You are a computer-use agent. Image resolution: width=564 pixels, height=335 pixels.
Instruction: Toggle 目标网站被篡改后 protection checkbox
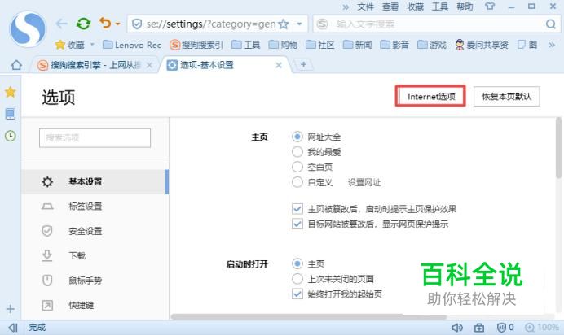pos(297,224)
